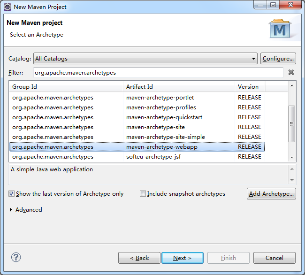The width and height of the screenshot is (305, 275).
Task: Click the archetype list scrollbar thumb
Action: click(291, 124)
